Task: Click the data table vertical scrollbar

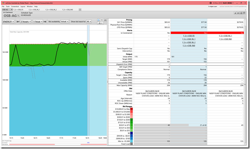Action: coord(245,81)
